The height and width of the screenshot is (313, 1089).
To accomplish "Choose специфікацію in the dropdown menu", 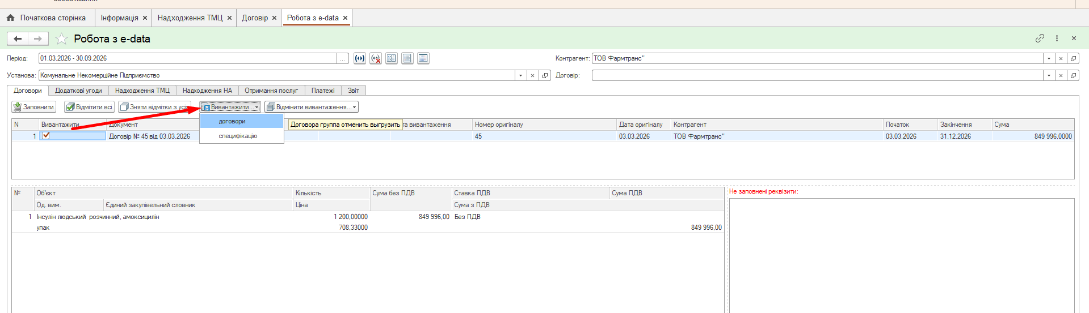I will click(x=242, y=136).
